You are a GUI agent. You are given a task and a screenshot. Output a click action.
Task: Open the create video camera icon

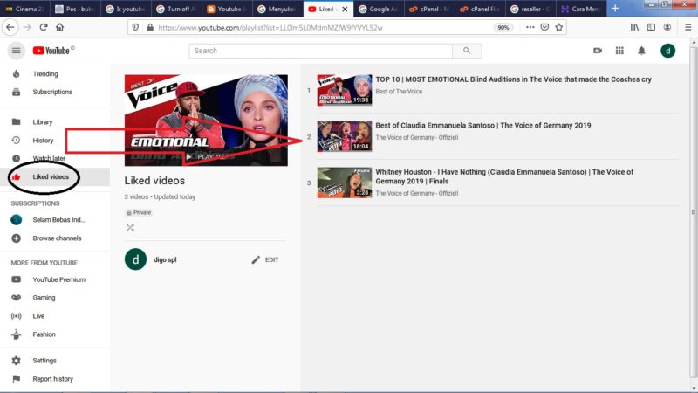598,51
